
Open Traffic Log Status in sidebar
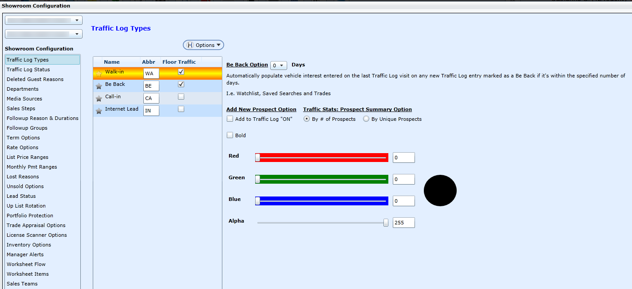(28, 69)
